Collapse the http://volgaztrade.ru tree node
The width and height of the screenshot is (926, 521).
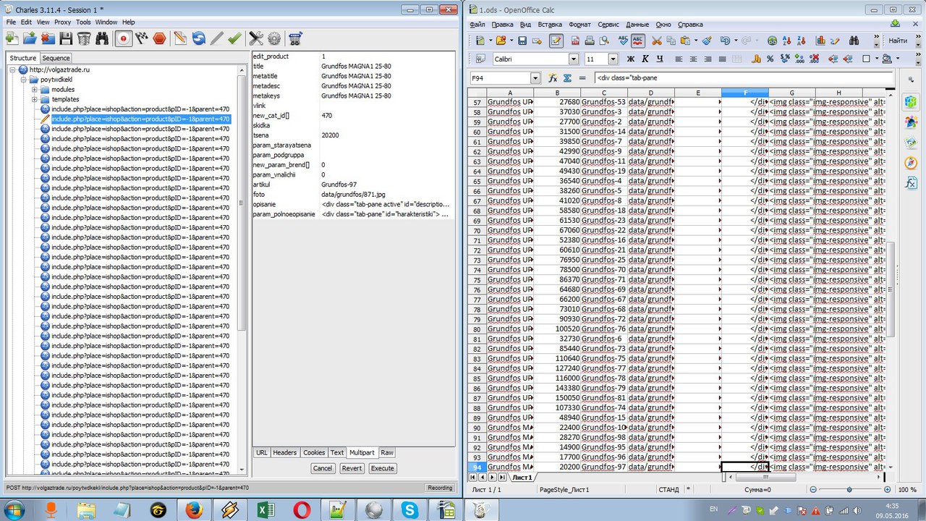point(14,69)
